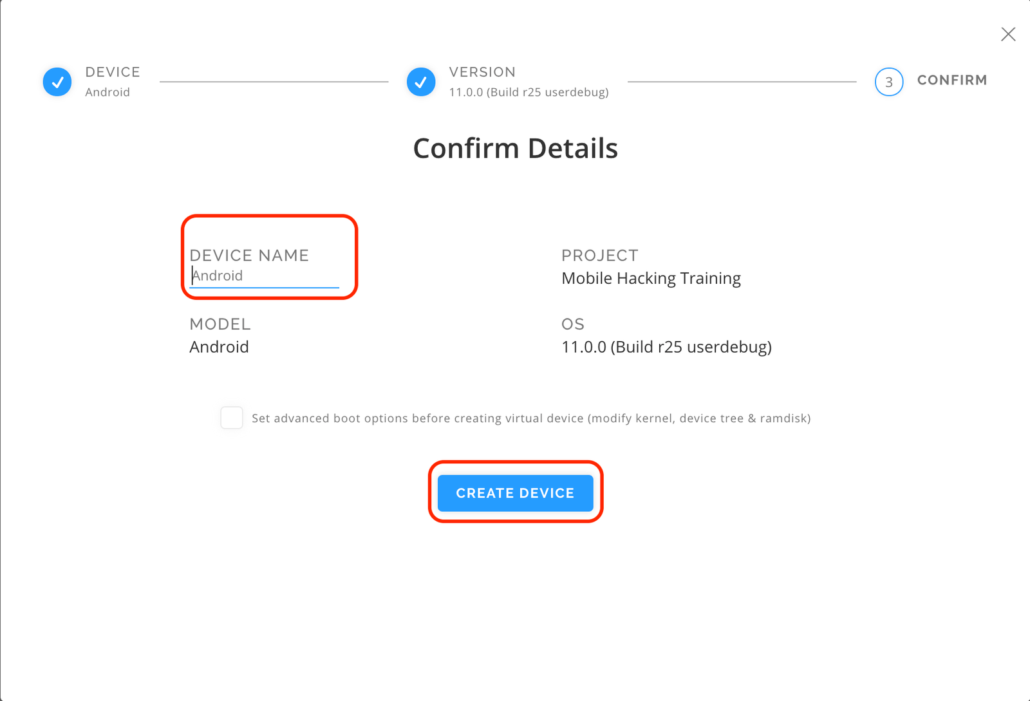Click the CREATE DEVICE button
Screen dimensions: 1030x701
coord(515,493)
